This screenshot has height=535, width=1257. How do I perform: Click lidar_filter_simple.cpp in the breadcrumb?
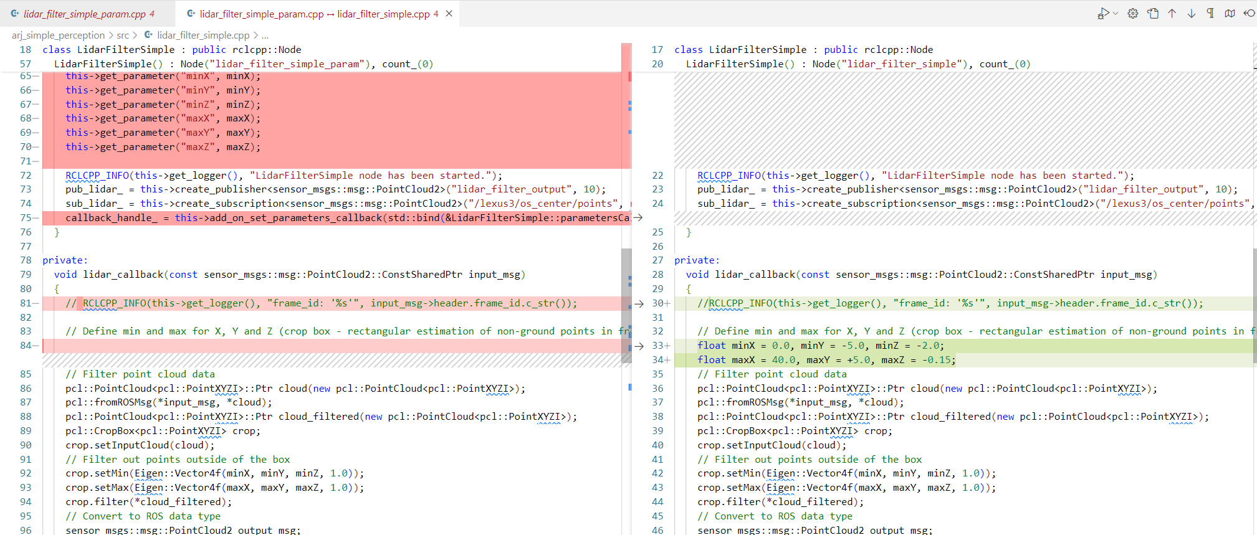click(x=203, y=36)
